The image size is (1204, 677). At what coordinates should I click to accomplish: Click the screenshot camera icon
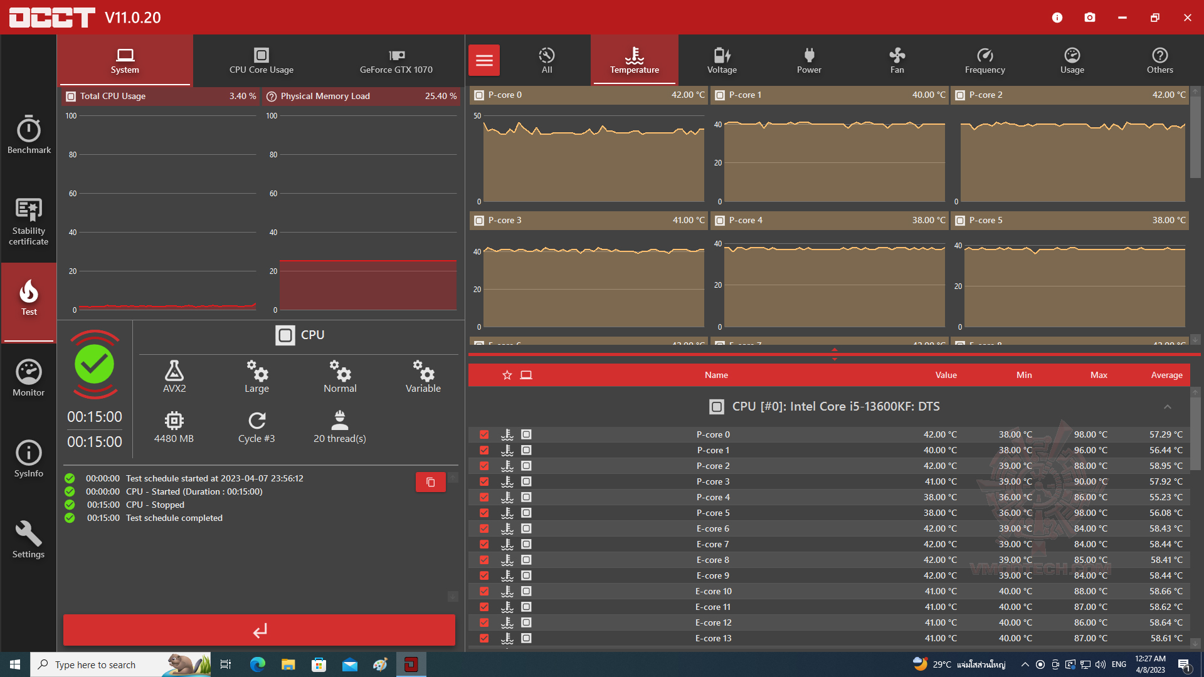(x=1090, y=18)
